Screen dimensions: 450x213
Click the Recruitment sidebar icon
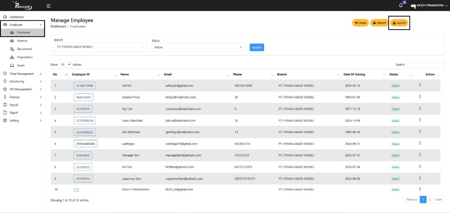click(x=12, y=49)
